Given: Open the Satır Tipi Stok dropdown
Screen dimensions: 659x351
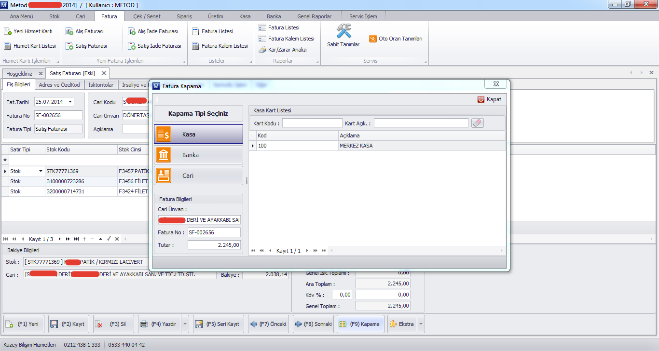Looking at the screenshot, I should (41, 172).
